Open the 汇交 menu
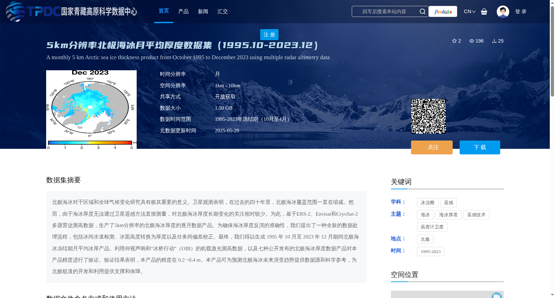This screenshot has height=298, width=555. pos(223,11)
